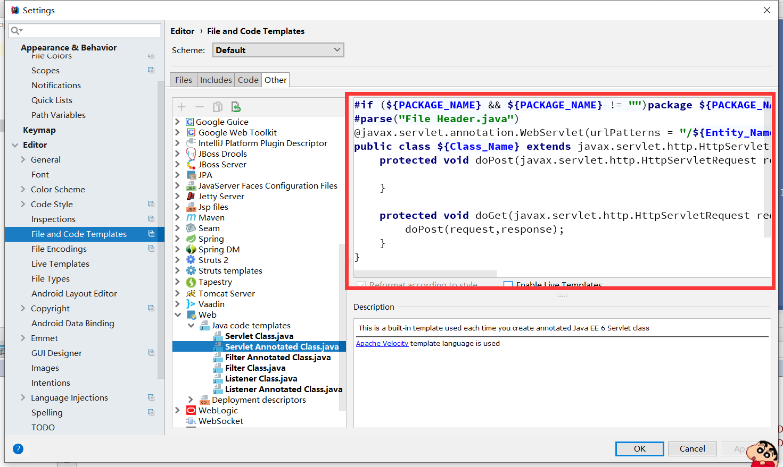This screenshot has height=467, width=783.
Task: Click the Jsp files icon
Action: click(191, 207)
